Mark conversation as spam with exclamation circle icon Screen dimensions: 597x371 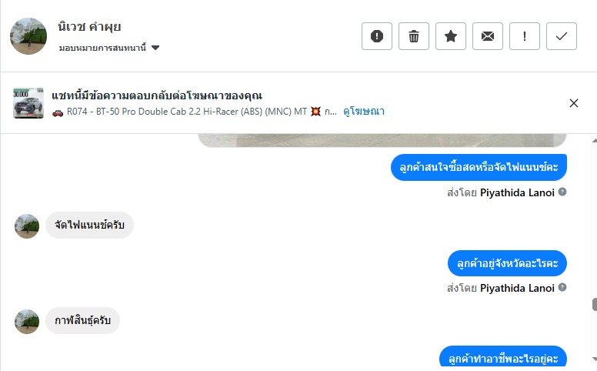(377, 36)
